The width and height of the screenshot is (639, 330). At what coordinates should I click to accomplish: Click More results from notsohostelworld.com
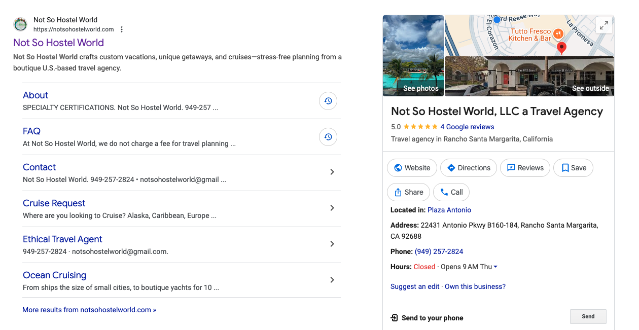pos(89,310)
